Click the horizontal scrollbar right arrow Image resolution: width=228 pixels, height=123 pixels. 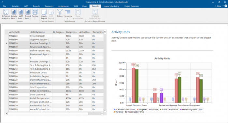[102, 114]
